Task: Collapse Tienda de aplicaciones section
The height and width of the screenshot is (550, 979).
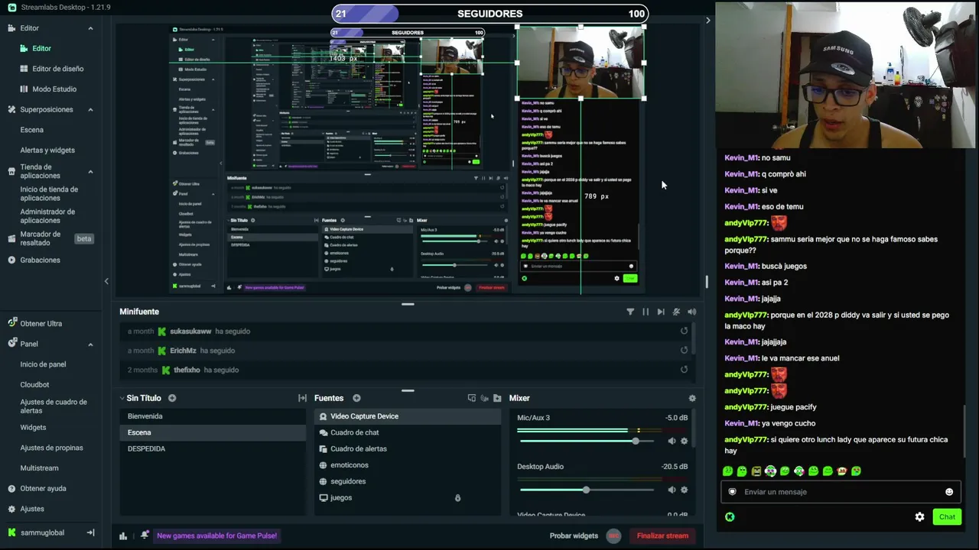Action: [90, 172]
